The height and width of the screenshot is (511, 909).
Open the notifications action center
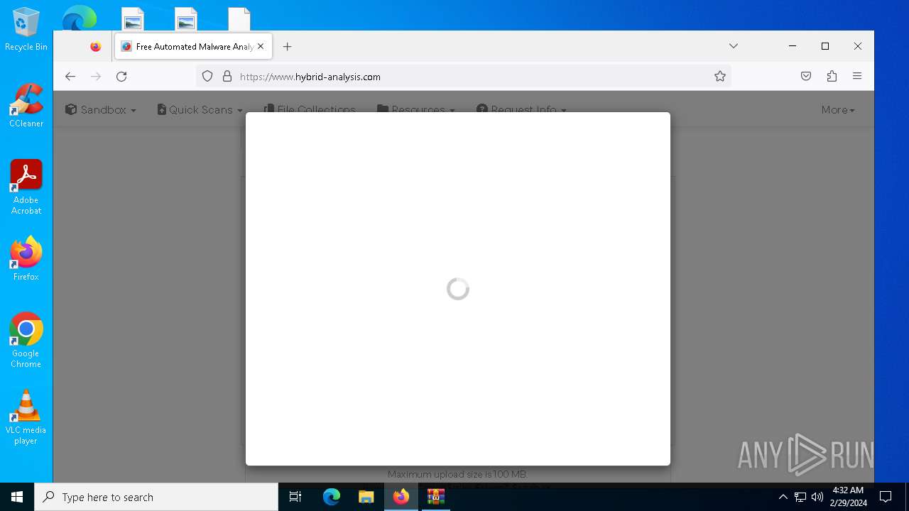tap(886, 497)
